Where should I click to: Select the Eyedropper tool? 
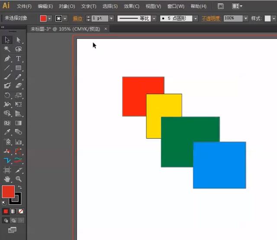point(7,132)
